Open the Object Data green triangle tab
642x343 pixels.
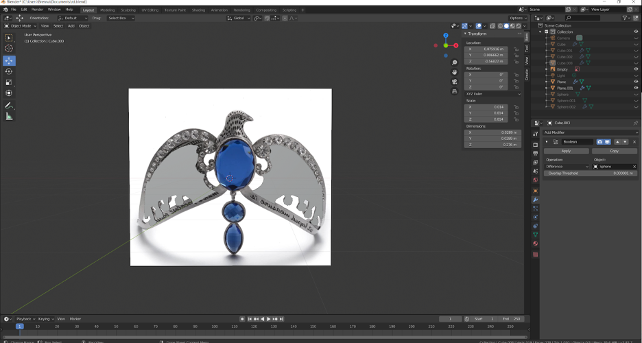click(535, 235)
